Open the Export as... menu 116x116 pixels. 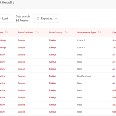click(x=46, y=19)
